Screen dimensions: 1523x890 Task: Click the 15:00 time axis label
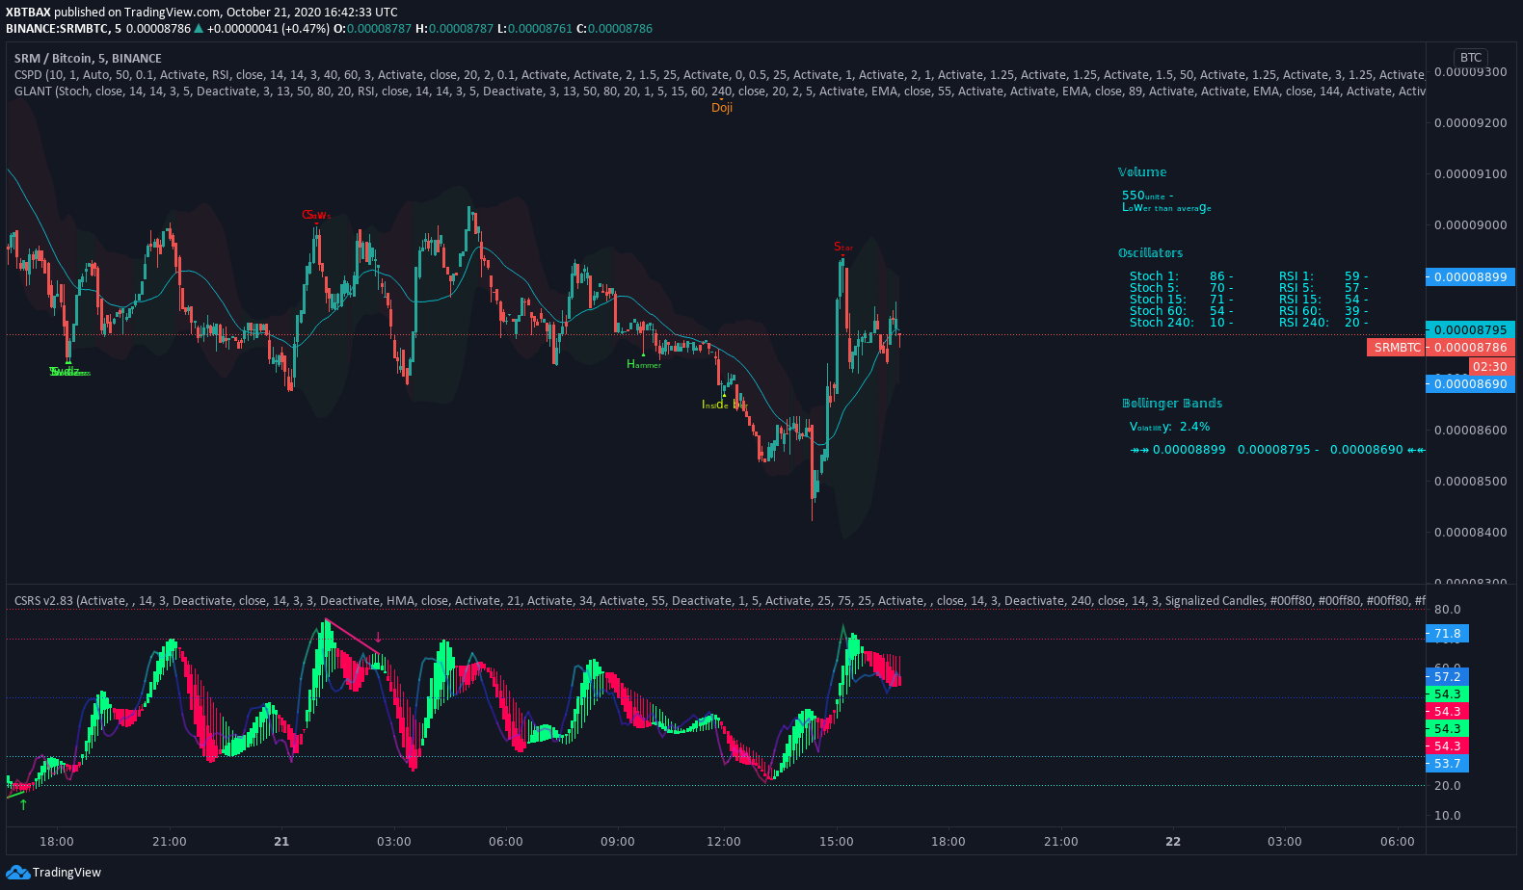(837, 842)
